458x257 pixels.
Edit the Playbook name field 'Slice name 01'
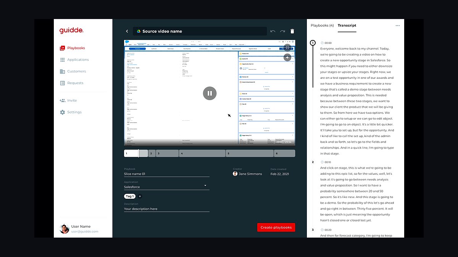point(167,174)
